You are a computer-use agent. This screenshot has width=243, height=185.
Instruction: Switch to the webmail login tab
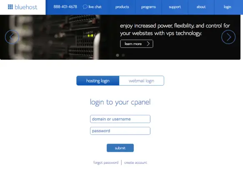coord(141,81)
